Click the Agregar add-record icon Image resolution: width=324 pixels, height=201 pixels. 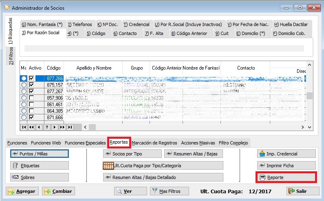[x=11, y=191]
